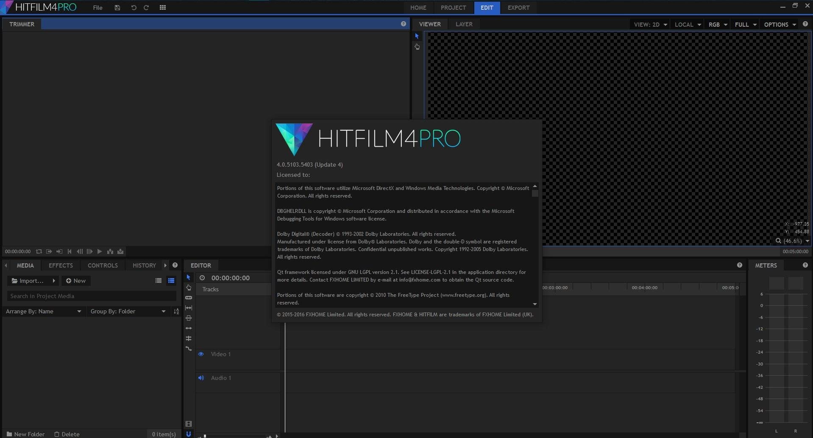This screenshot has height=438, width=813.
Task: Step back one frame in Trimmer
Action: point(80,251)
